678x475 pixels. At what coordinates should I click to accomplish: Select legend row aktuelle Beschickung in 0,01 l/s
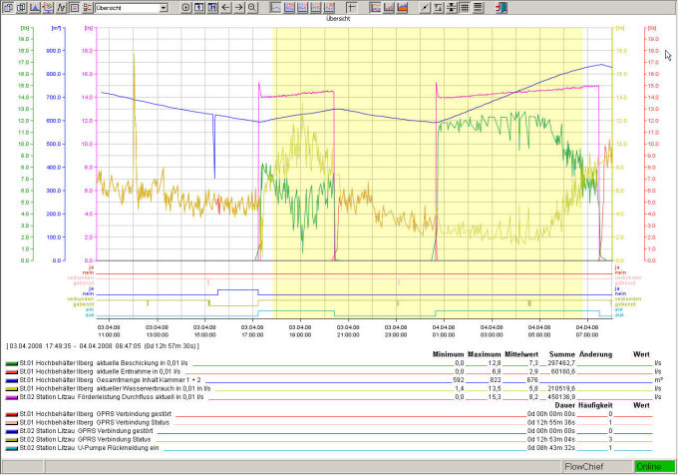pyautogui.click(x=333, y=363)
